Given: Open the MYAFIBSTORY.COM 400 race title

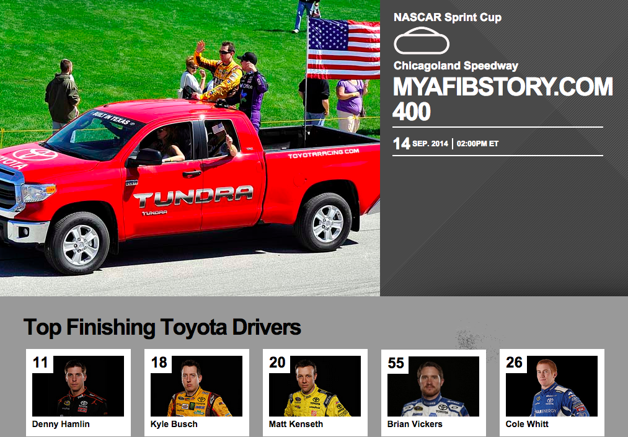Looking at the screenshot, I should [503, 99].
